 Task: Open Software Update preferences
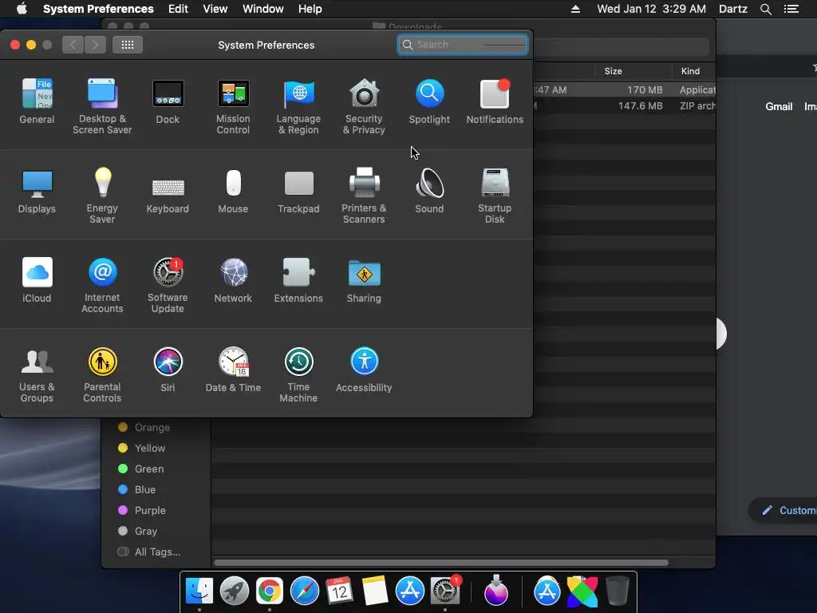(168, 285)
